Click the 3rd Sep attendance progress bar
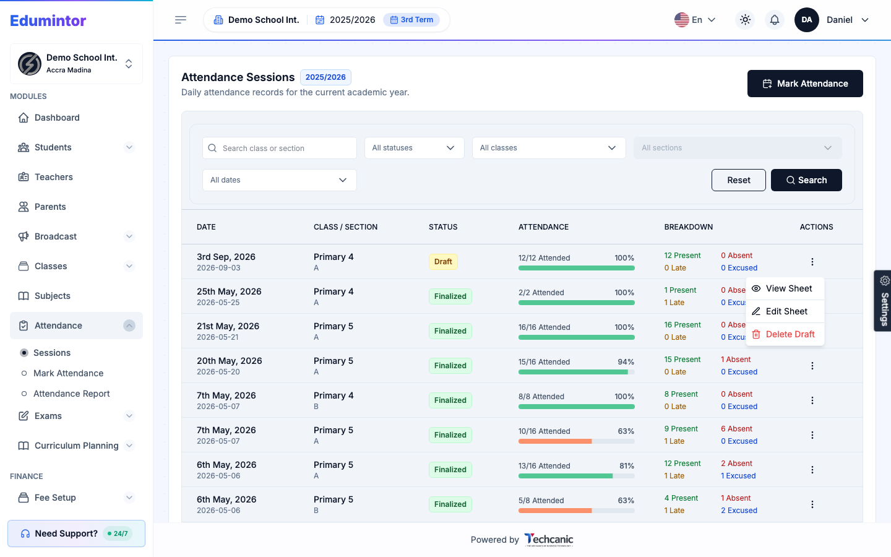This screenshot has height=557, width=891. (x=577, y=268)
